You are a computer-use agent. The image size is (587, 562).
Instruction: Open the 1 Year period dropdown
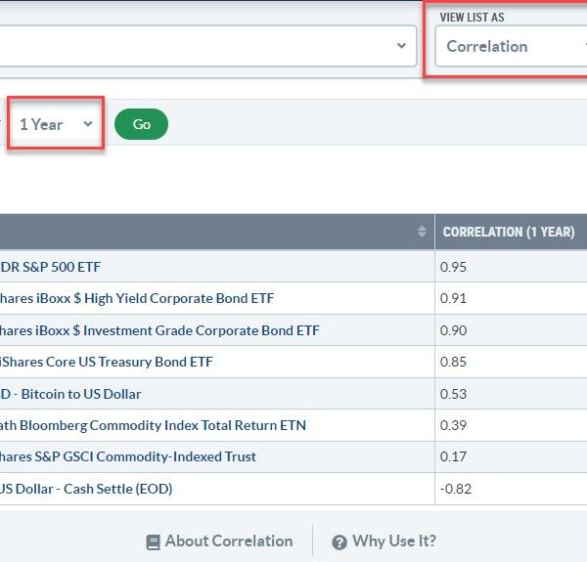coord(56,124)
